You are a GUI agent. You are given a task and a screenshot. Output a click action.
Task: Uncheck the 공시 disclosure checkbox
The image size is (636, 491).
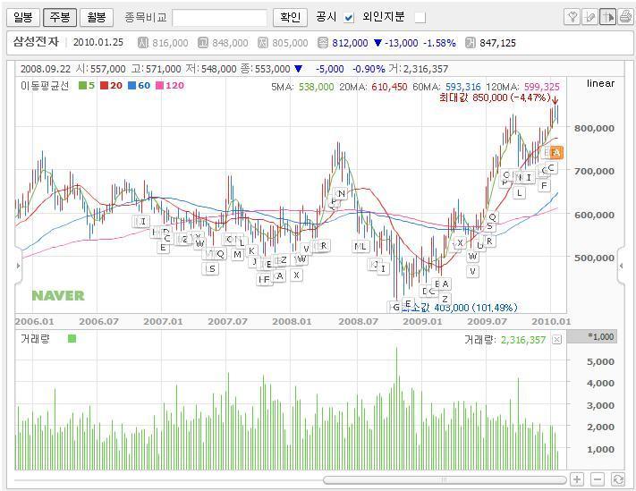[349, 17]
